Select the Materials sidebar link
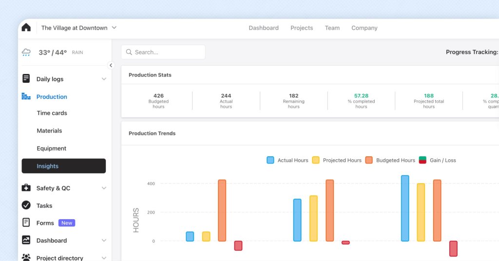 point(50,130)
